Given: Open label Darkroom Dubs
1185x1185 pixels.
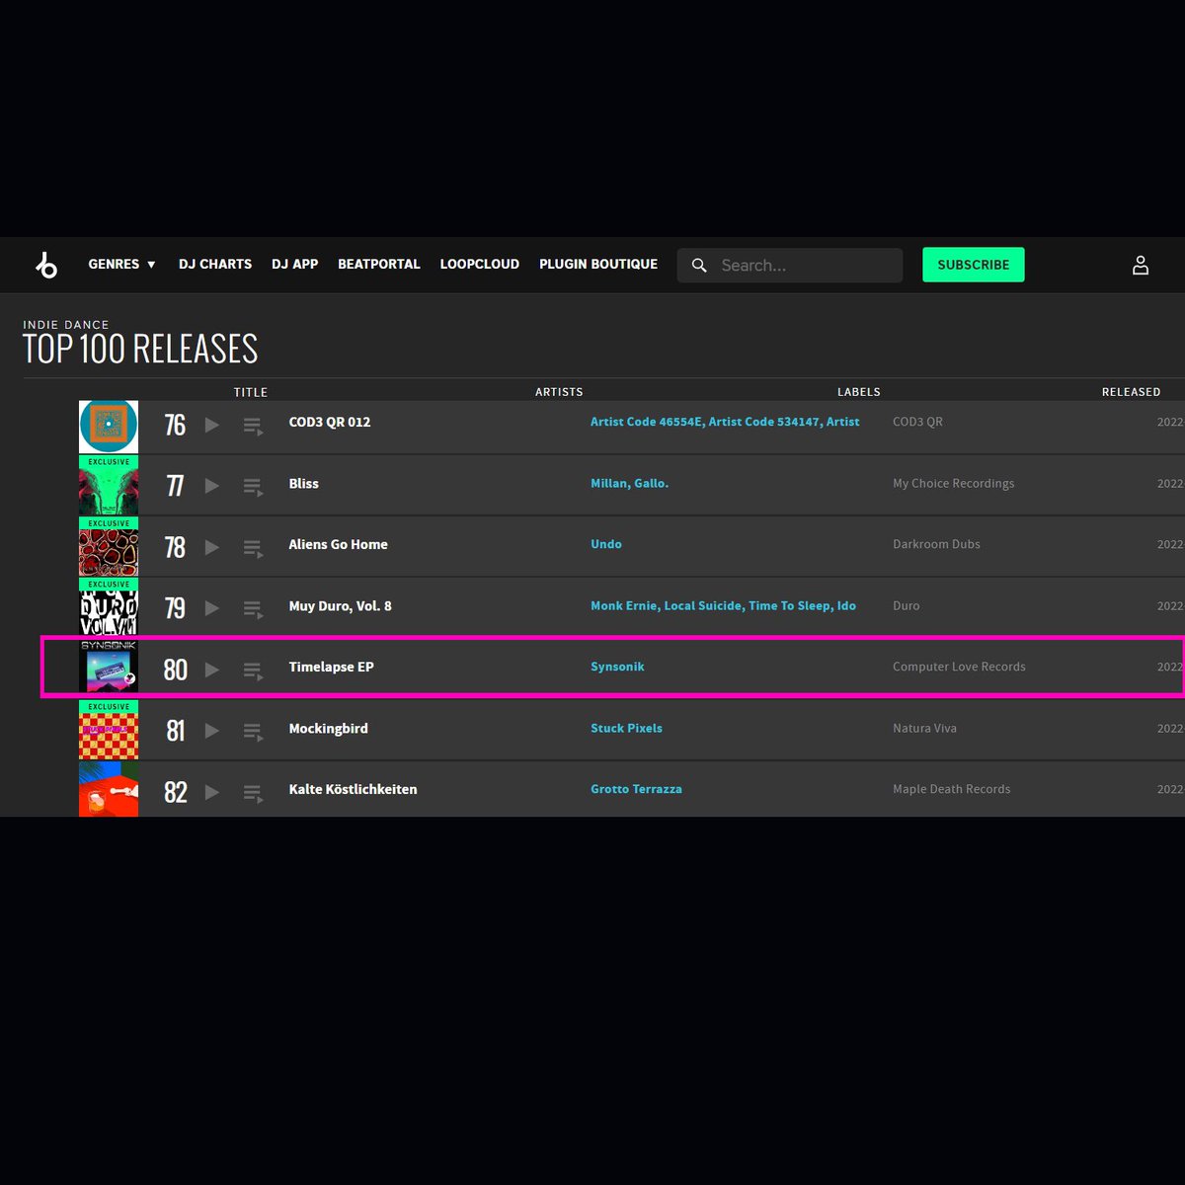Looking at the screenshot, I should point(936,544).
